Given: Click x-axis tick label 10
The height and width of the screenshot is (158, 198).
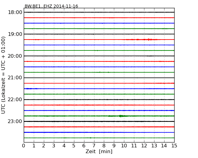Looking at the screenshot, I should [124, 146].
